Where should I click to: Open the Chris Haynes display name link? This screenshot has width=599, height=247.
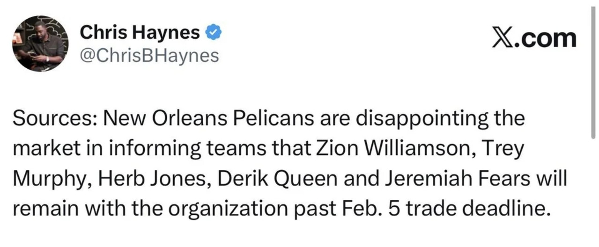click(x=140, y=32)
